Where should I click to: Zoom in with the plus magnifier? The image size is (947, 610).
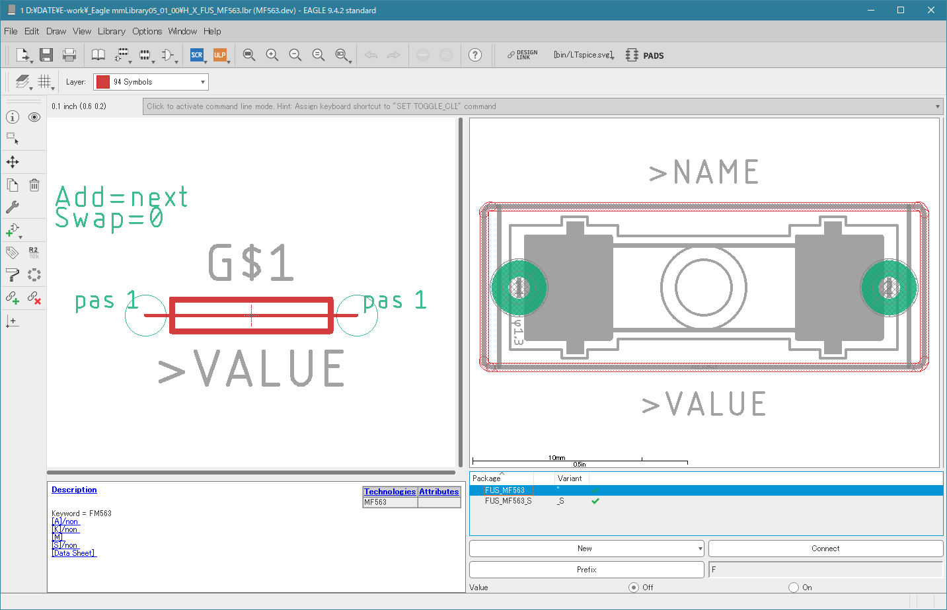tap(272, 55)
